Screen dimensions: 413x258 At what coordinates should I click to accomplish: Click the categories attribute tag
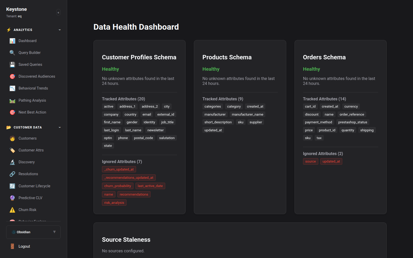click(213, 106)
